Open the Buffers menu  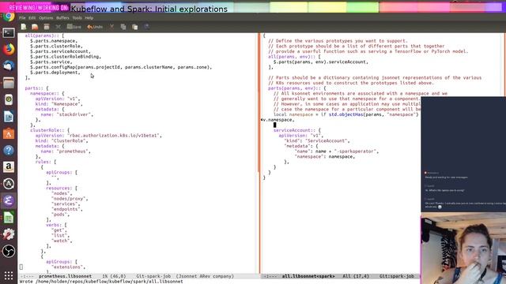click(x=62, y=18)
